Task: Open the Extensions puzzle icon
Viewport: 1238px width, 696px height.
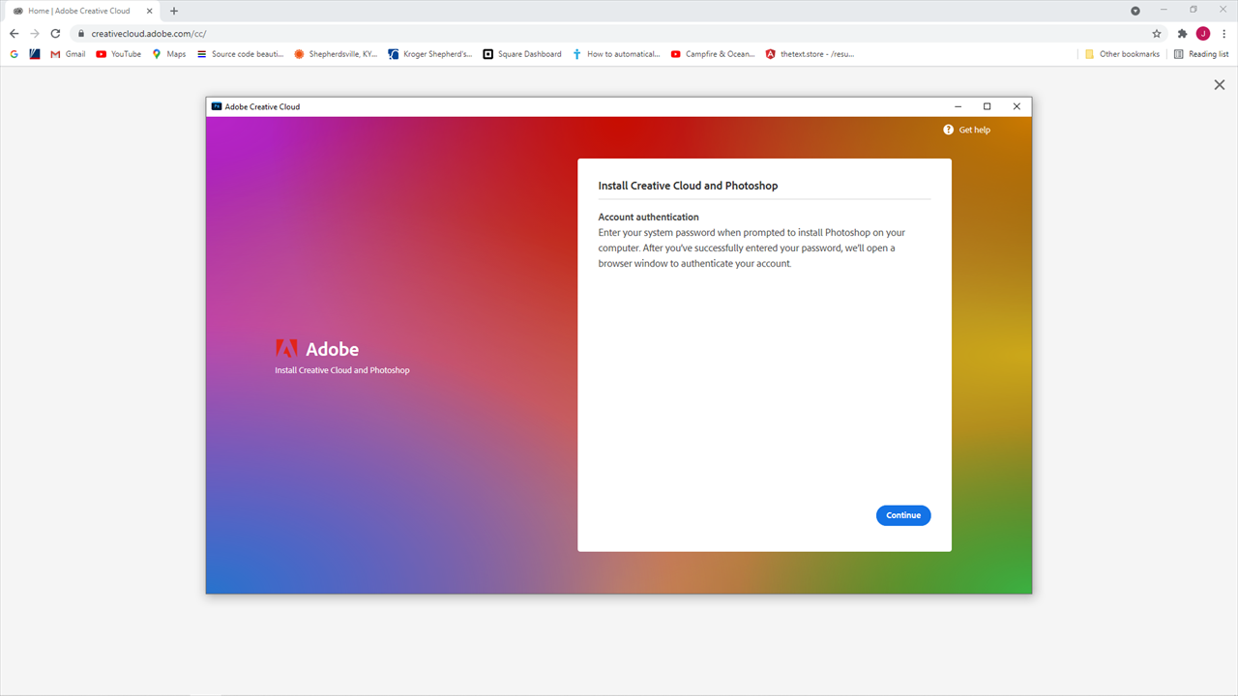Action: 1182,33
